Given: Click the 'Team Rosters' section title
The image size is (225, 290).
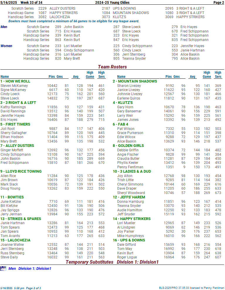Looking at the screenshot, I should 112,67.
